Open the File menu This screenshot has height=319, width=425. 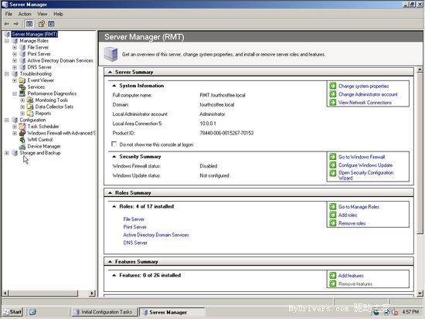tap(8, 14)
